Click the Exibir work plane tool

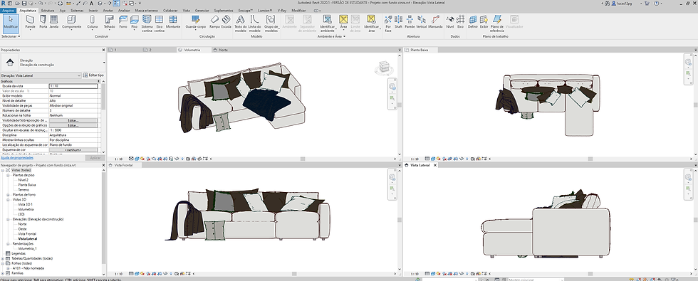click(x=484, y=22)
